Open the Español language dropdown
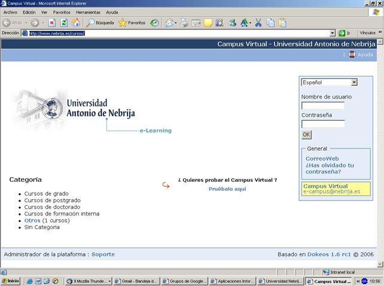Image resolution: width=384 pixels, height=286 pixels. point(354,83)
